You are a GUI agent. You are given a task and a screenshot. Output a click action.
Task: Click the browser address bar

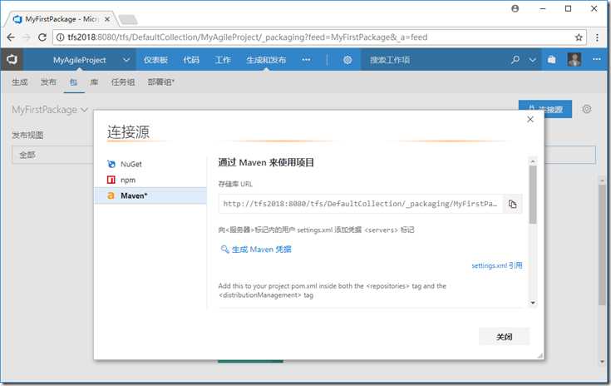click(318, 37)
